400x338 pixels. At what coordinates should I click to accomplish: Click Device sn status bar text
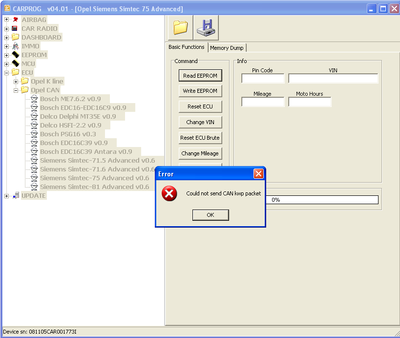click(x=40, y=332)
